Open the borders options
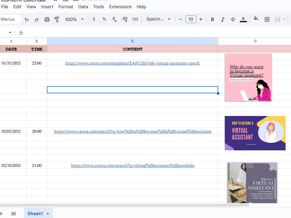The width and height of the screenshot is (291, 218). pyautogui.click(x=267, y=19)
